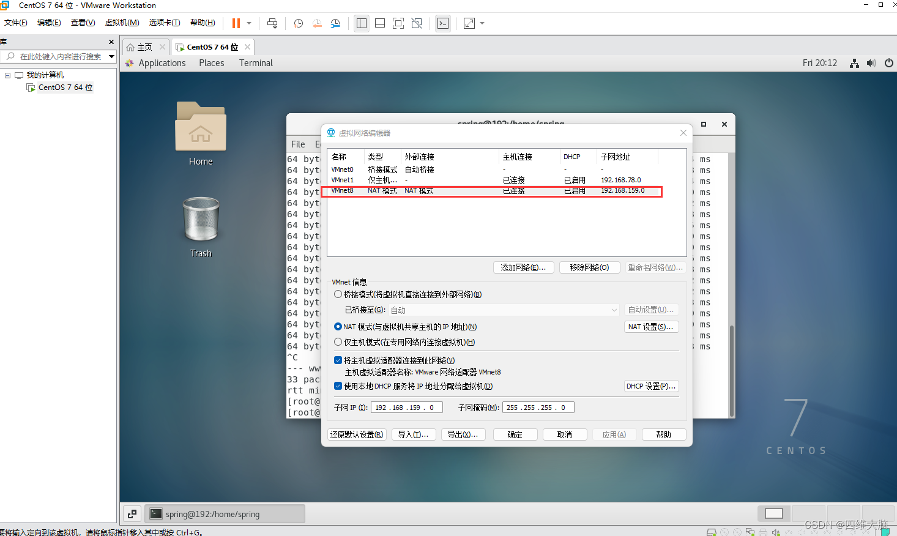Viewport: 897px width, 536px height.
Task: Select the 仅主机模式 radio button
Action: click(x=338, y=342)
